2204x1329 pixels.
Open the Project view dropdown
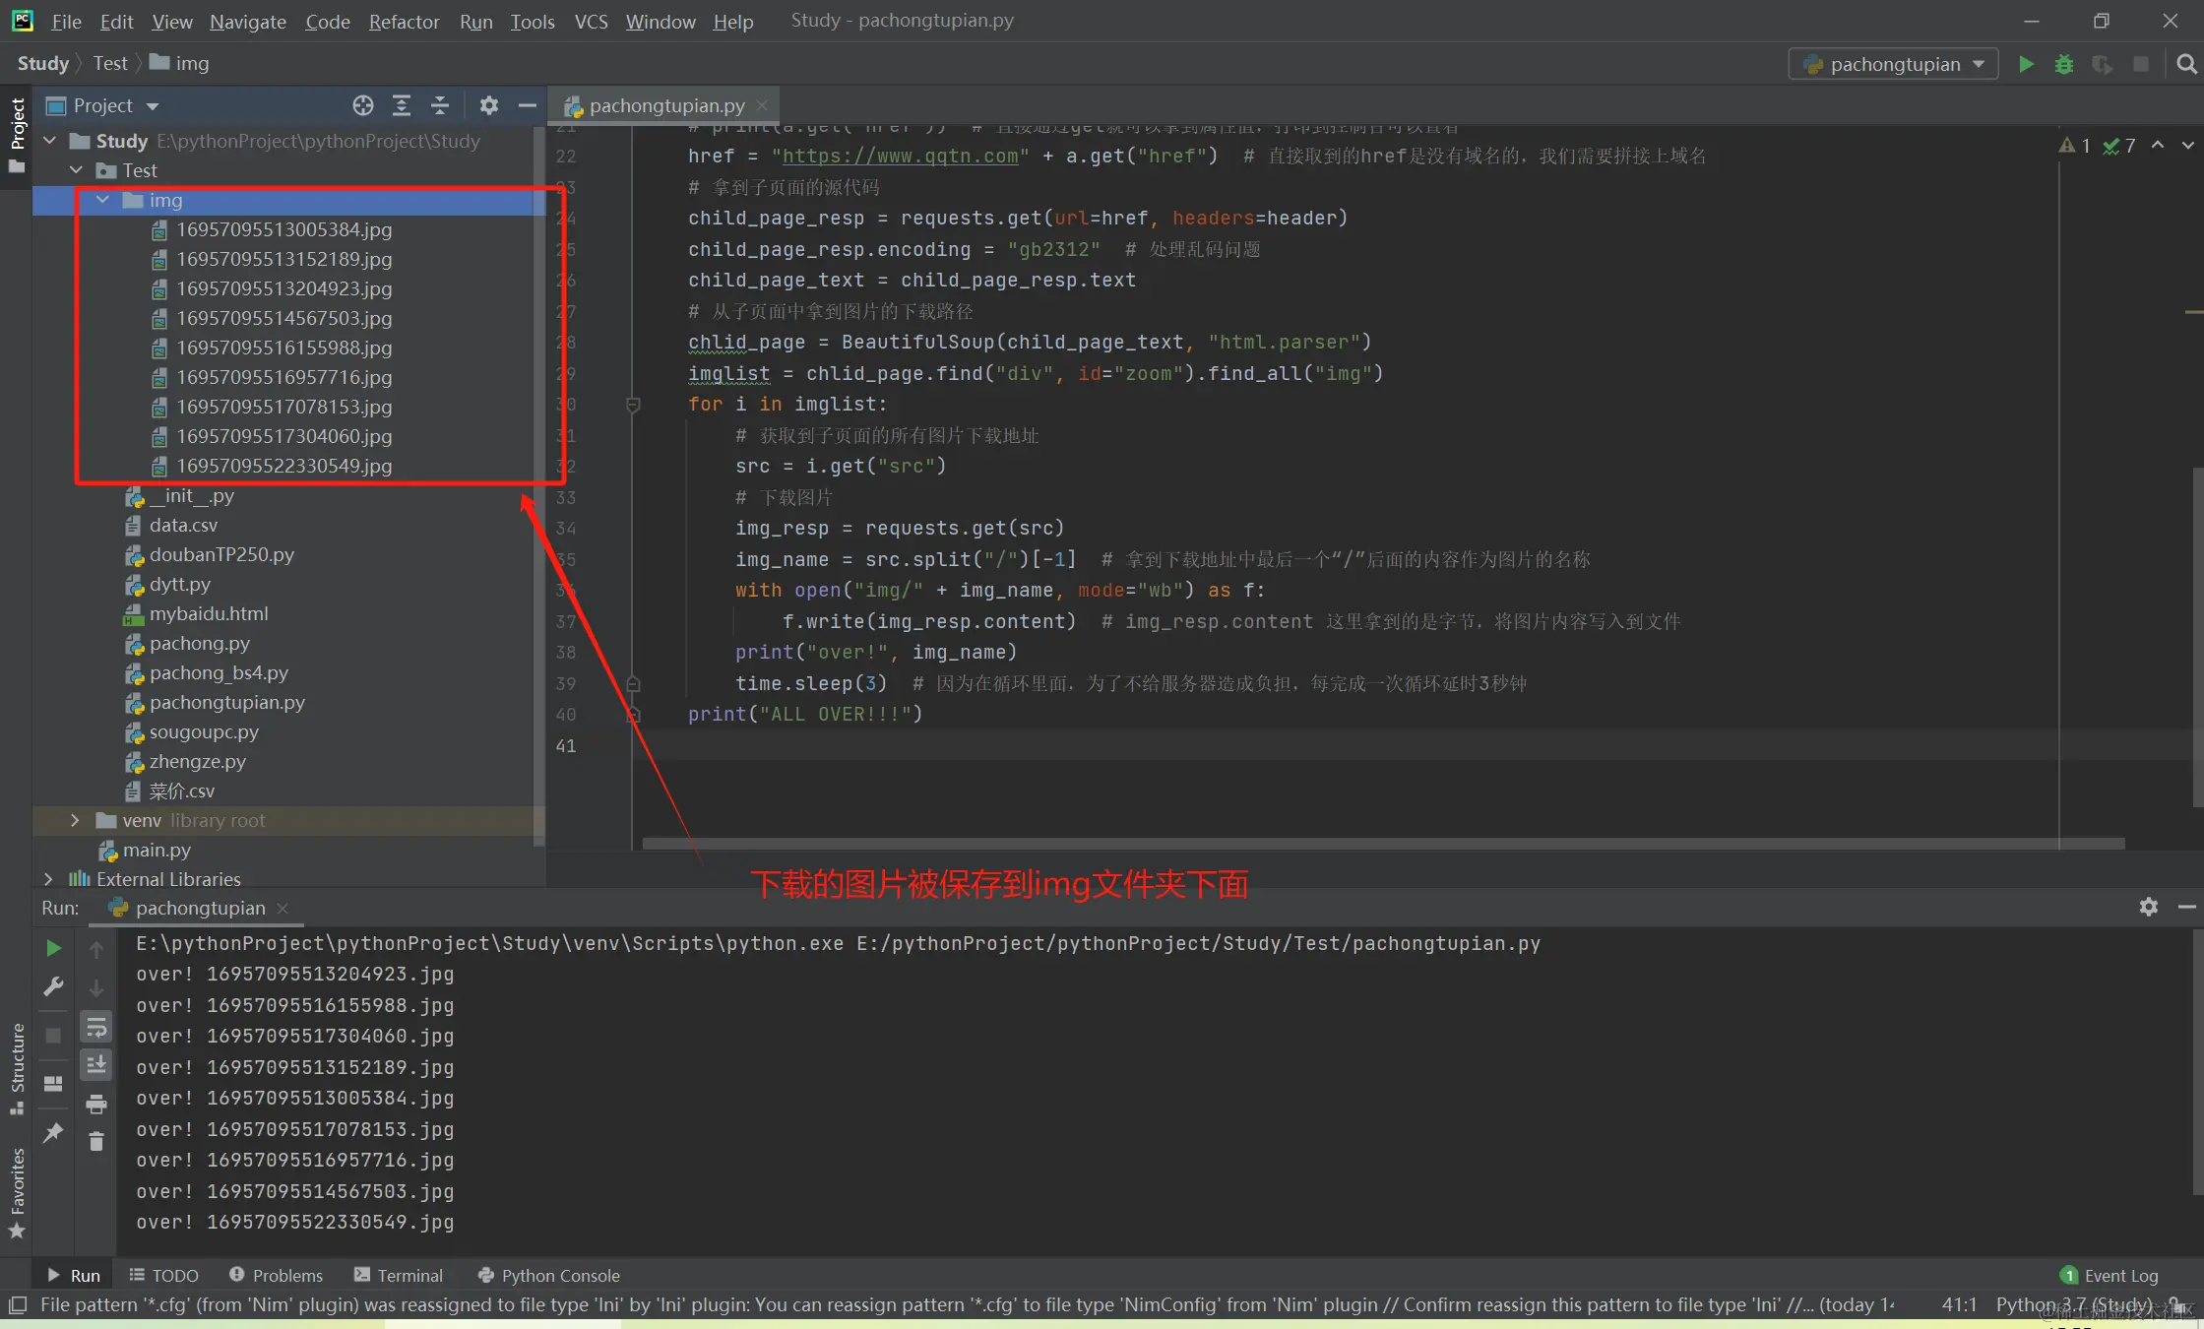tap(102, 105)
